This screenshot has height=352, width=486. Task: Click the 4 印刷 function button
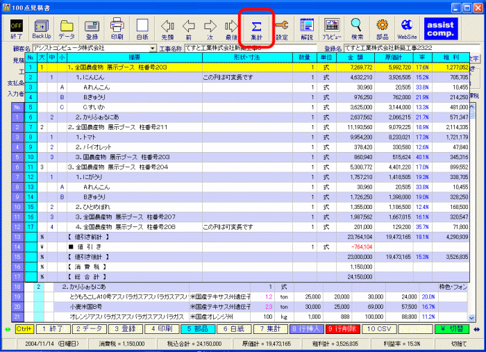point(162,329)
